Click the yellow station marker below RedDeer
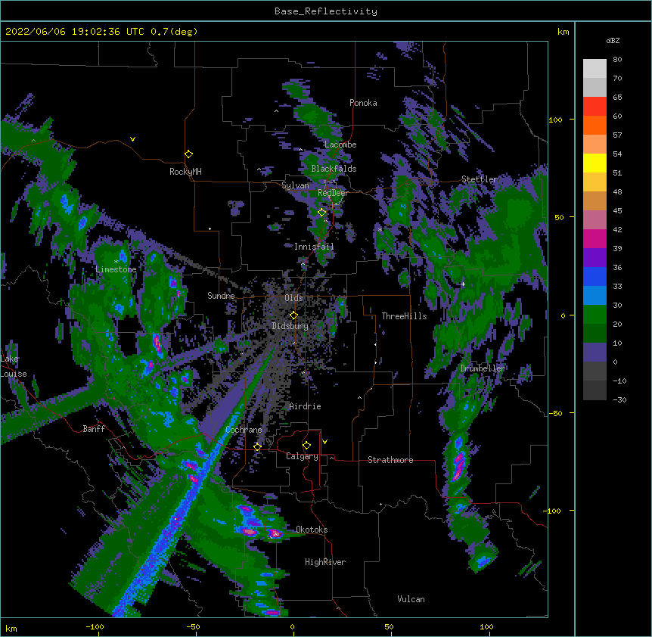This screenshot has height=637, width=652. (x=321, y=213)
